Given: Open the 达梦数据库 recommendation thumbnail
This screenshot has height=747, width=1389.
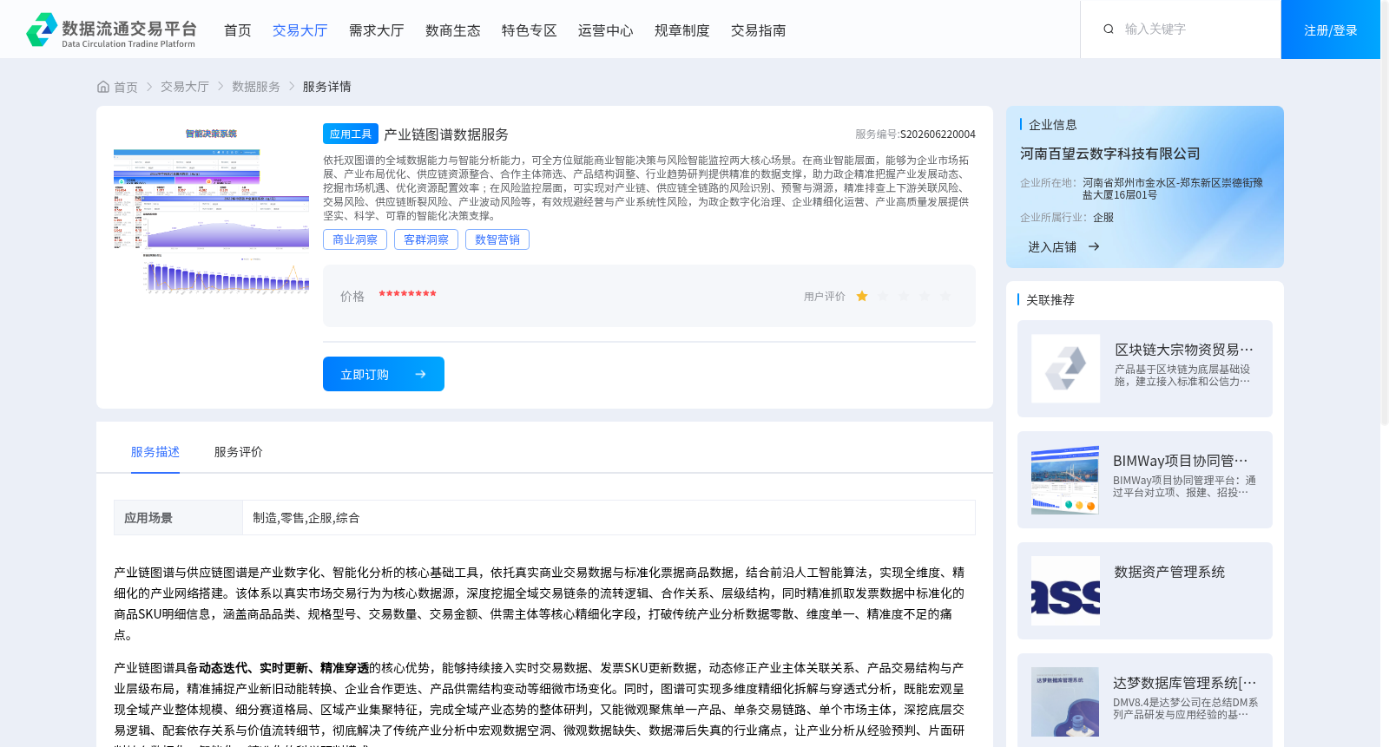Looking at the screenshot, I should point(1065,702).
